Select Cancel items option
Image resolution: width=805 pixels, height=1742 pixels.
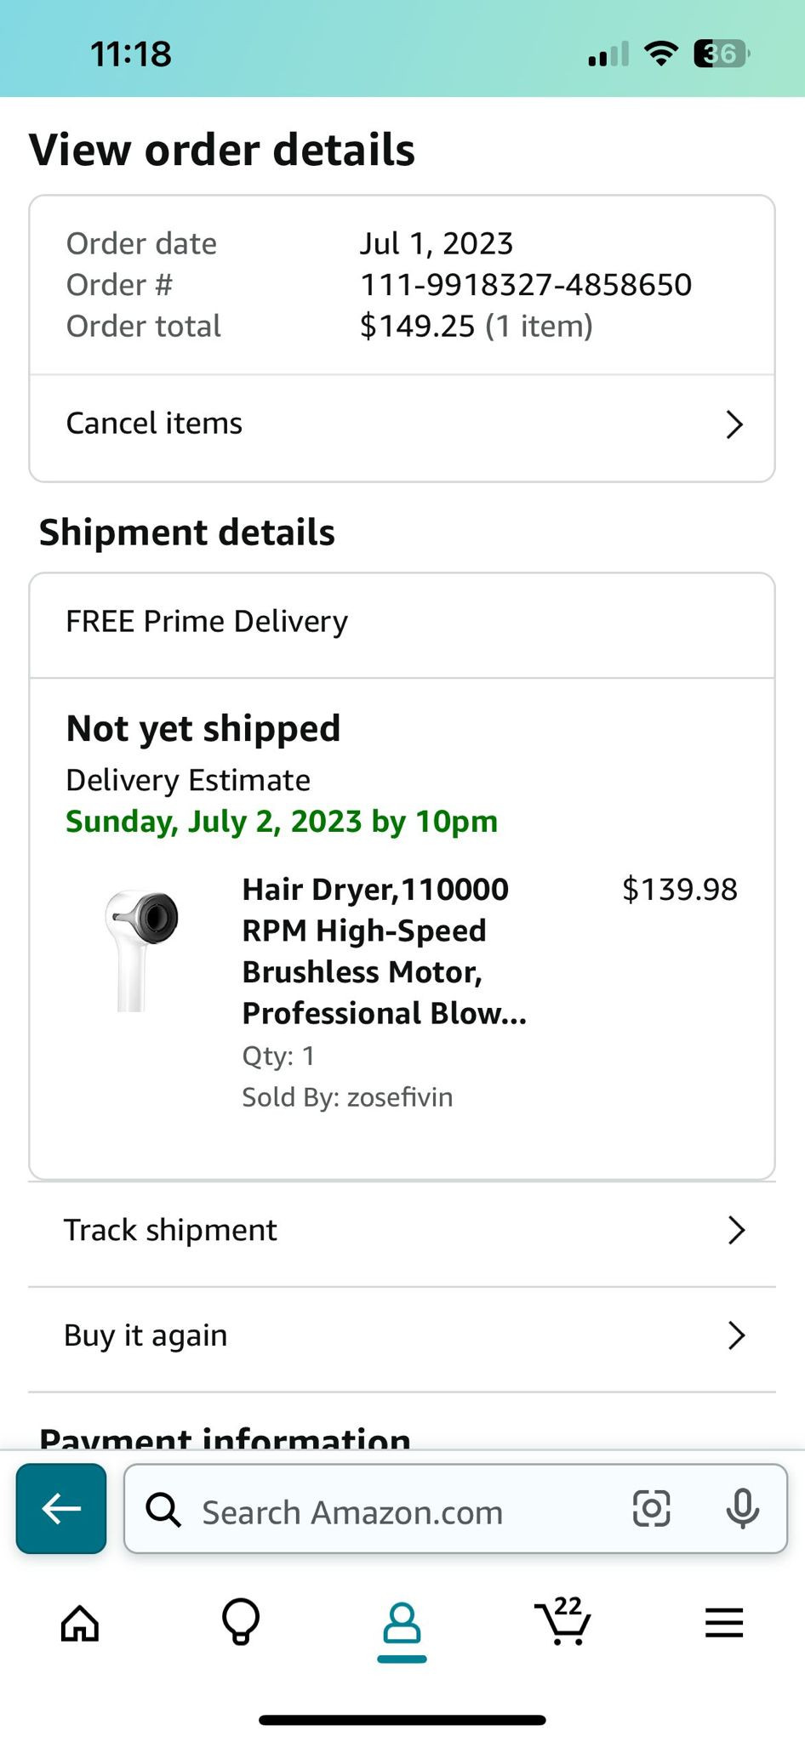tap(155, 424)
